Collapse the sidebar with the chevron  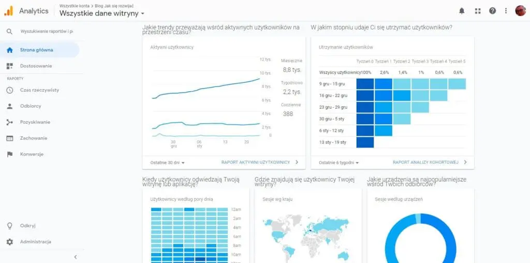click(76, 257)
